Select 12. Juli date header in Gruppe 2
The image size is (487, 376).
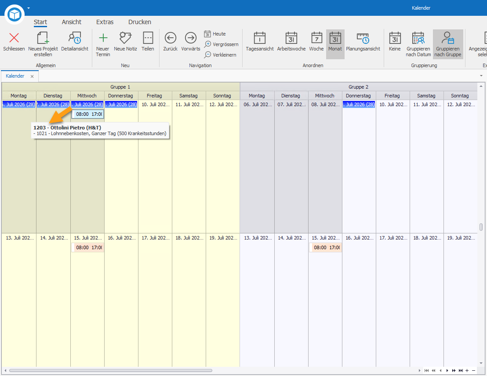pyautogui.click(x=460, y=104)
